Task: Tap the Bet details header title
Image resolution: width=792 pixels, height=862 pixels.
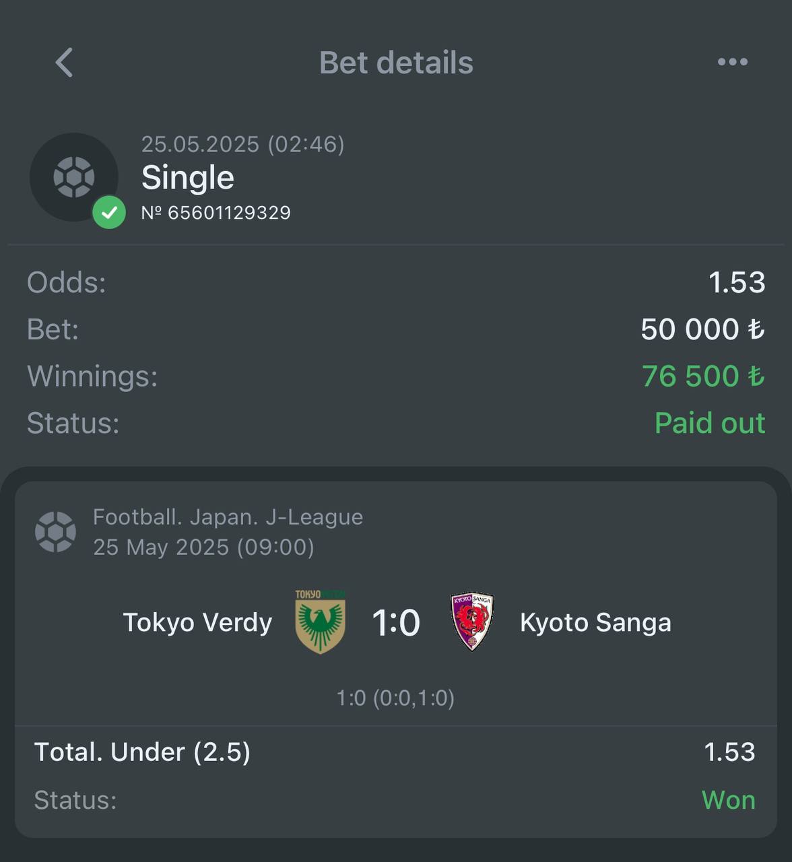Action: click(396, 63)
